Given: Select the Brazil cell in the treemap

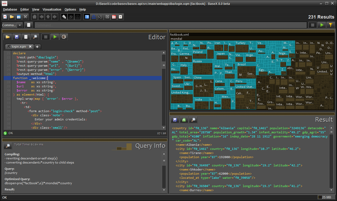Looking at the screenshot, I should click(246, 71).
